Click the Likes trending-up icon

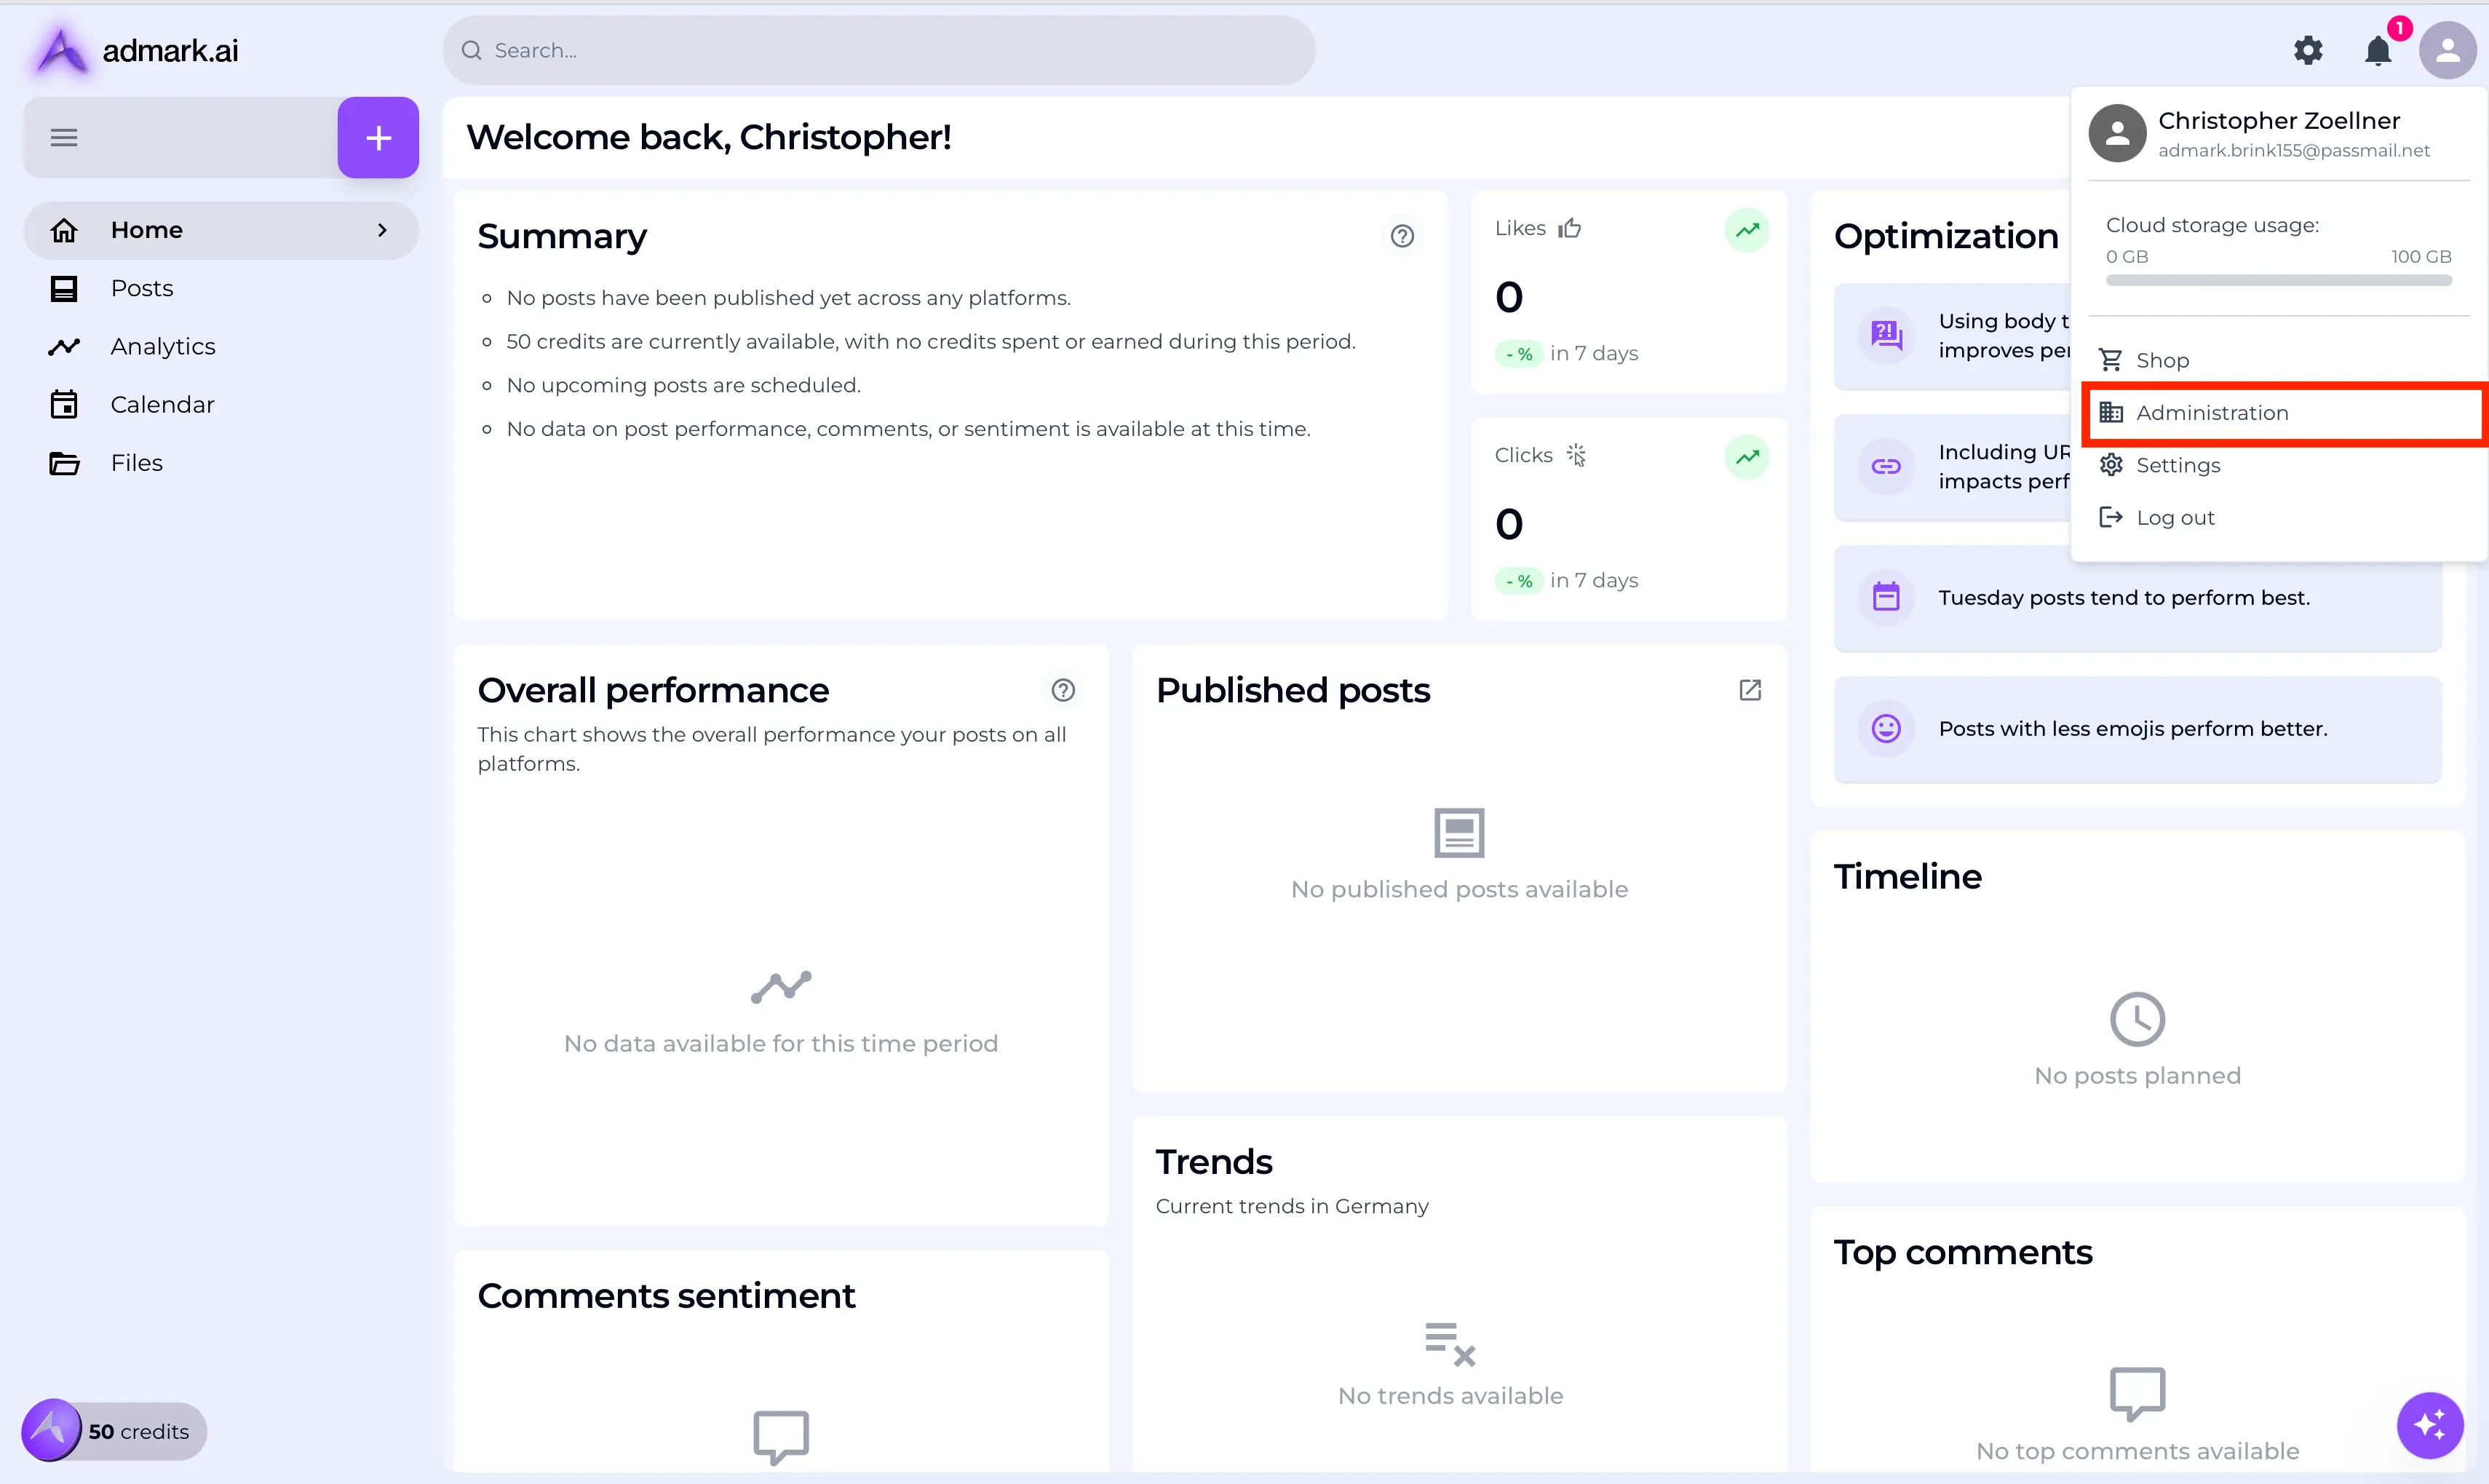(1746, 230)
